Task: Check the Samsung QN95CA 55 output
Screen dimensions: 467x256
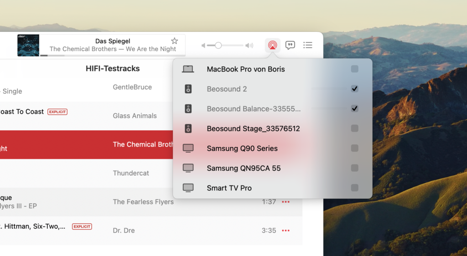Action: click(x=354, y=168)
